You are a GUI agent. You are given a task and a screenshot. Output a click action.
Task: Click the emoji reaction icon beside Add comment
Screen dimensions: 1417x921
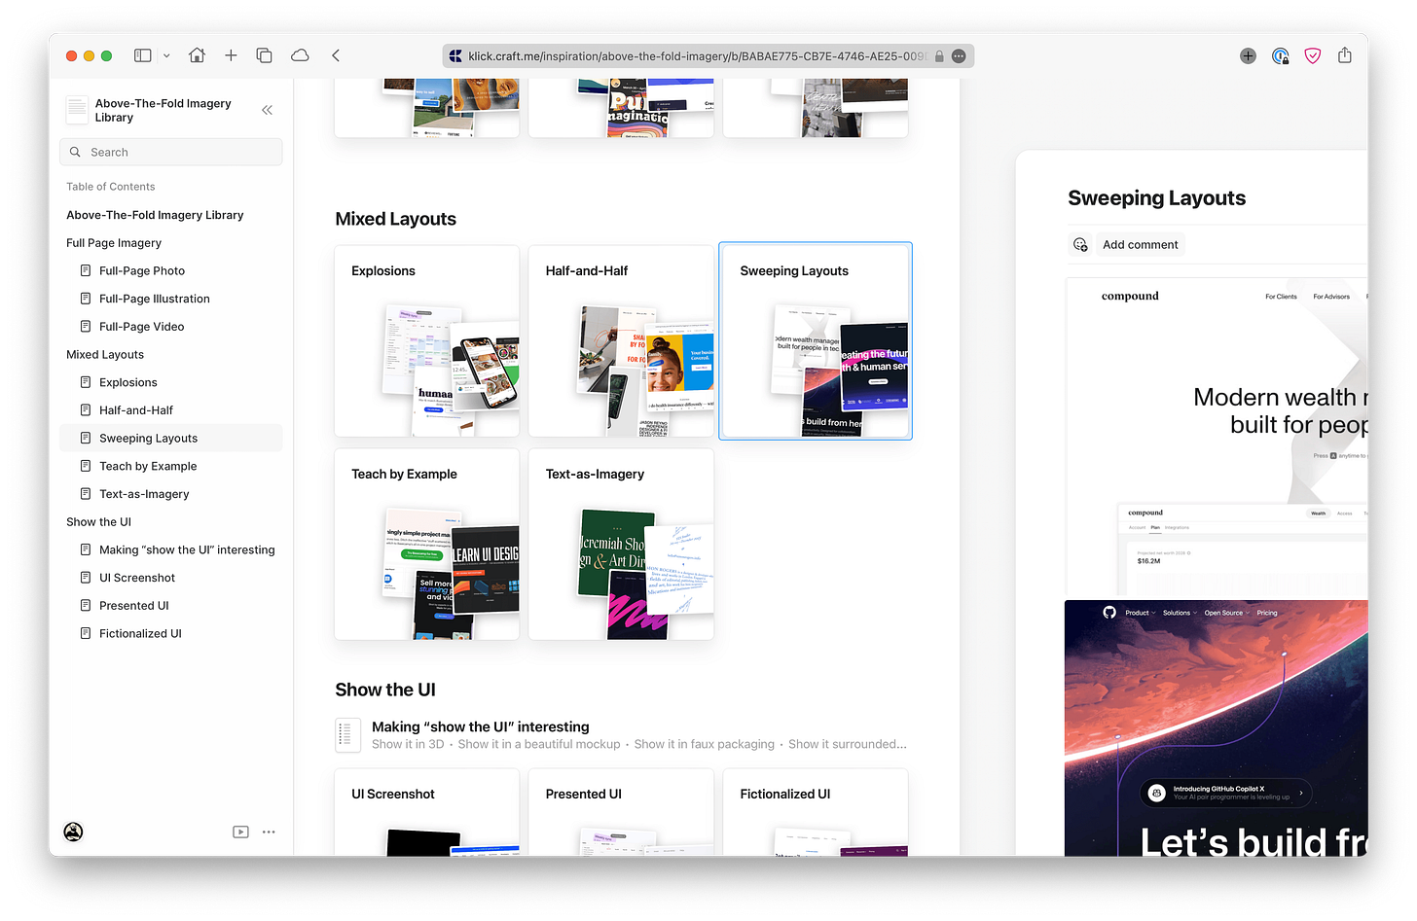1080,244
